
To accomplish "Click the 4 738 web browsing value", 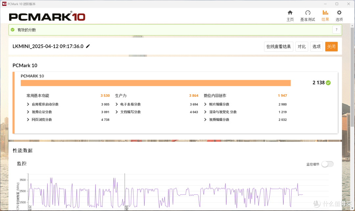I will (x=105, y=119).
